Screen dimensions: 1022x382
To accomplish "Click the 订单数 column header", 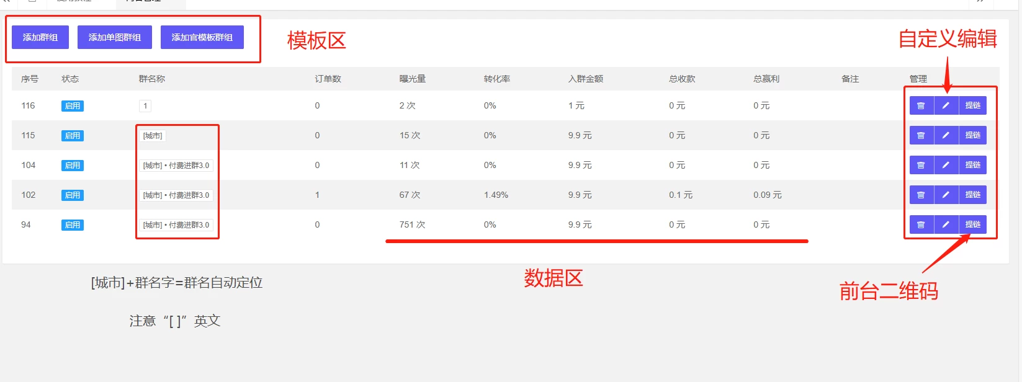I will pyautogui.click(x=328, y=79).
